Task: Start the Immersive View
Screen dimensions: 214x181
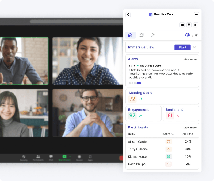Action: (182, 47)
